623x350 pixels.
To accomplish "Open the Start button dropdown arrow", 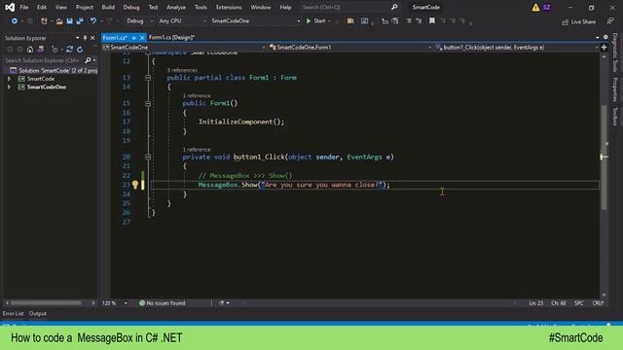I will coord(329,21).
